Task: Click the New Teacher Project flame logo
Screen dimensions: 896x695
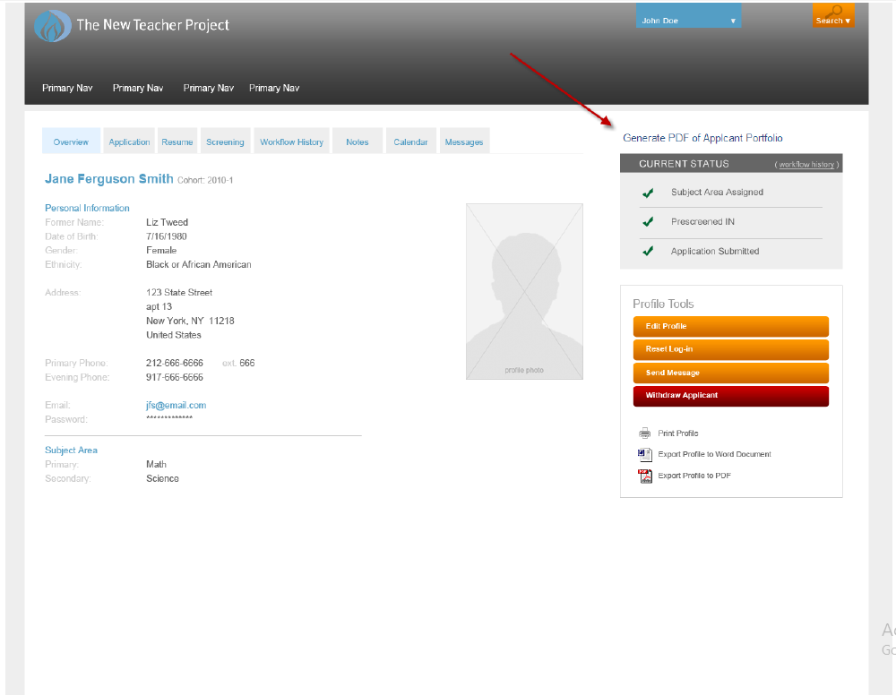Action: click(x=53, y=26)
